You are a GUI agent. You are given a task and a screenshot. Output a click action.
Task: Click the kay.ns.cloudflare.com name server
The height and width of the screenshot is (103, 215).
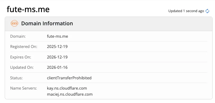[x=67, y=88]
